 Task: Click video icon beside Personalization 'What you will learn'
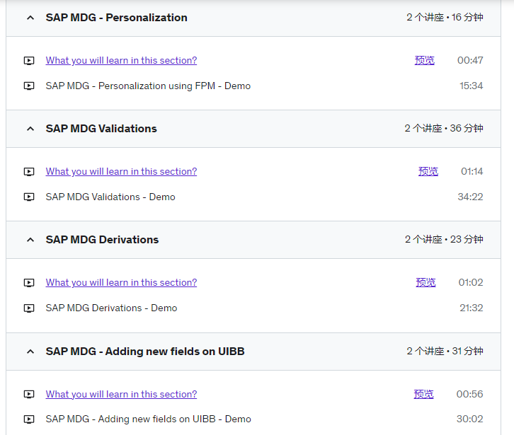tap(29, 61)
